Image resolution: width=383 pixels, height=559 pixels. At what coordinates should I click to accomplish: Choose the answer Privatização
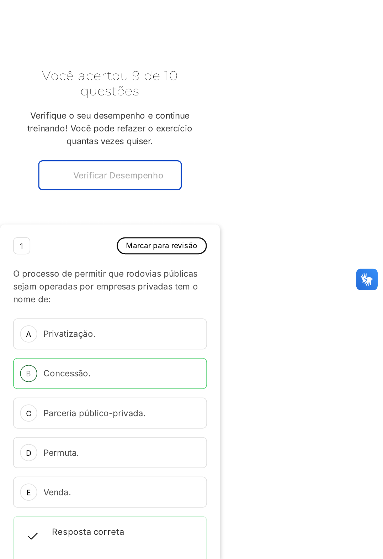click(x=69, y=334)
